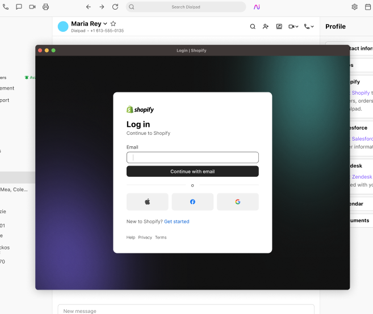Sign in with Apple button
Viewport: 373px width, 314px height.
pyautogui.click(x=147, y=202)
